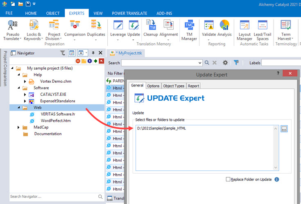
Task: Open the Pseudo Translate expert
Action: pos(12,30)
